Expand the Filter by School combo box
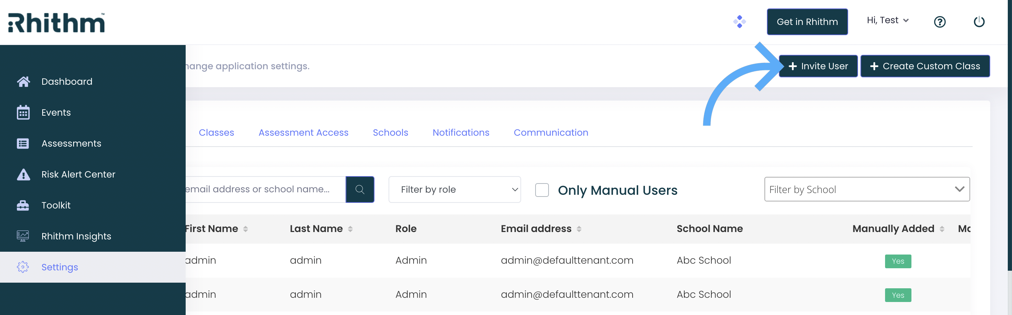The image size is (1012, 315). point(867,189)
